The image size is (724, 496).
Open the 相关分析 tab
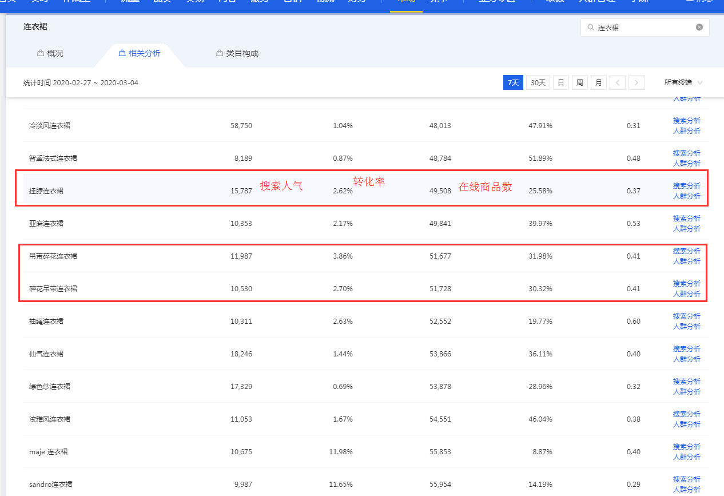(144, 53)
